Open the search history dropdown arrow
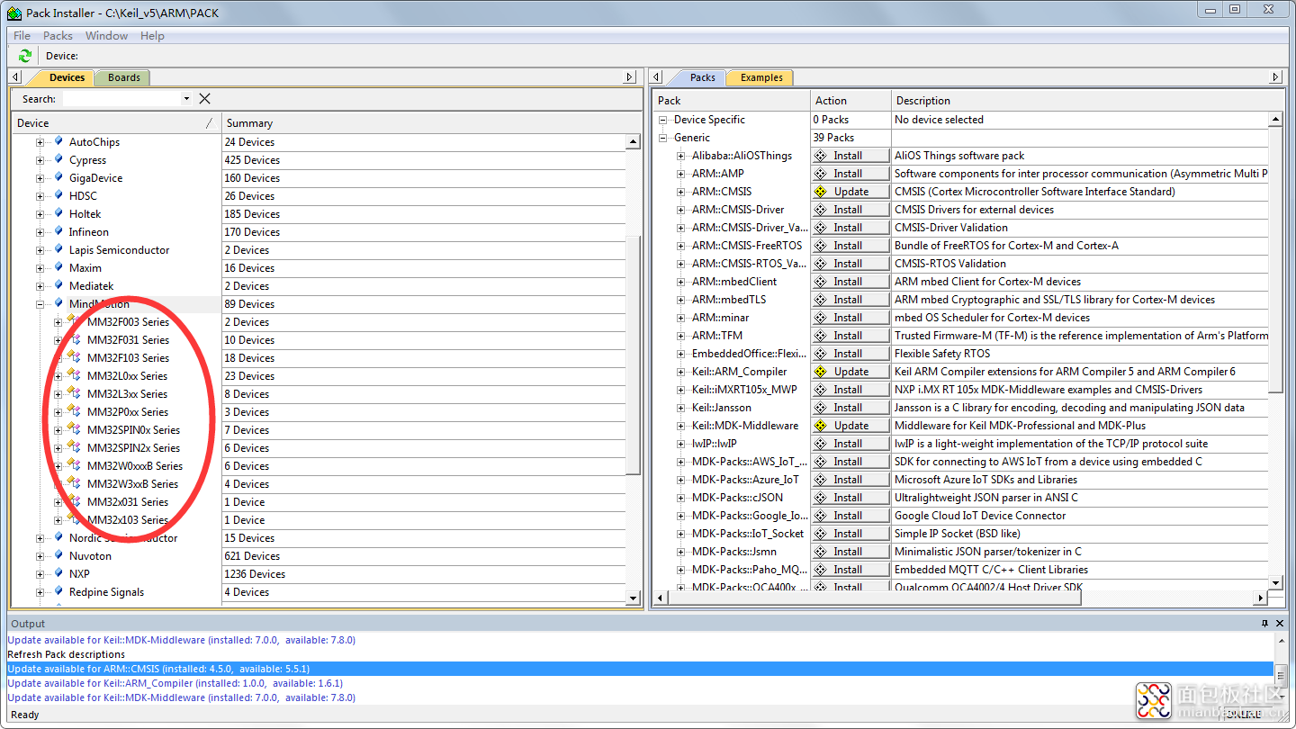Viewport: 1296px width, 729px height. click(x=186, y=99)
